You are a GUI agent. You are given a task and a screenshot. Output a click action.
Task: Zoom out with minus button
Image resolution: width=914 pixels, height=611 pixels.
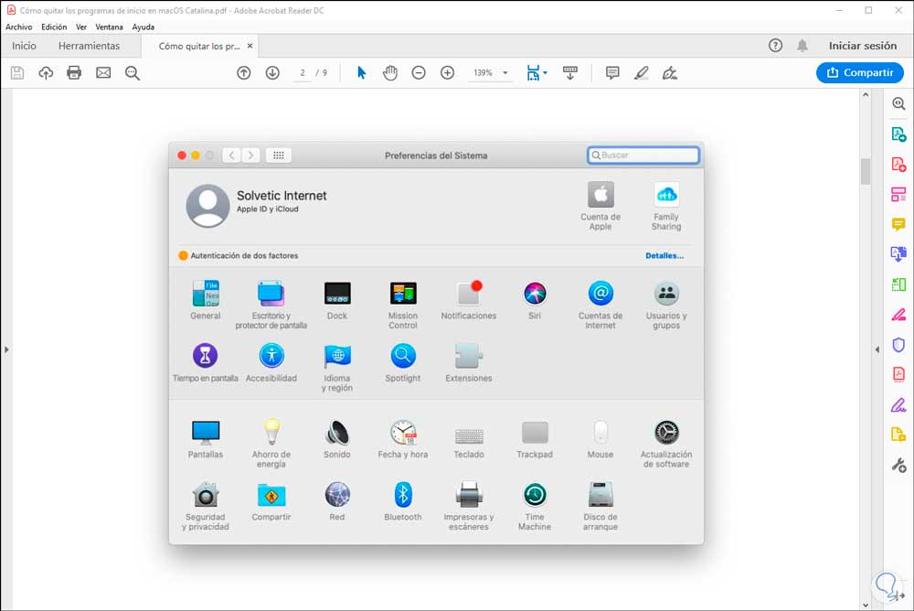click(419, 73)
